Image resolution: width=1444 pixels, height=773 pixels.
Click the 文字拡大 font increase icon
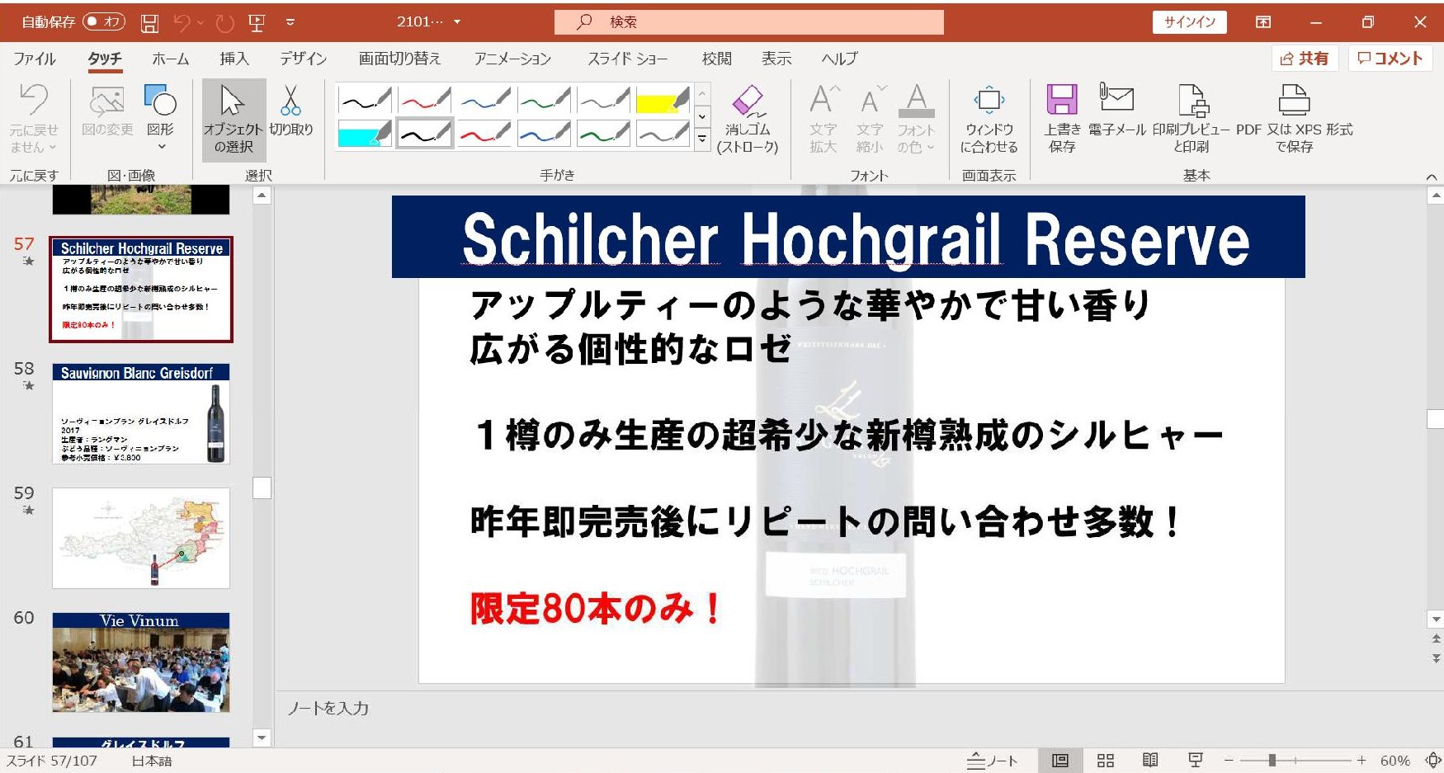(x=823, y=120)
